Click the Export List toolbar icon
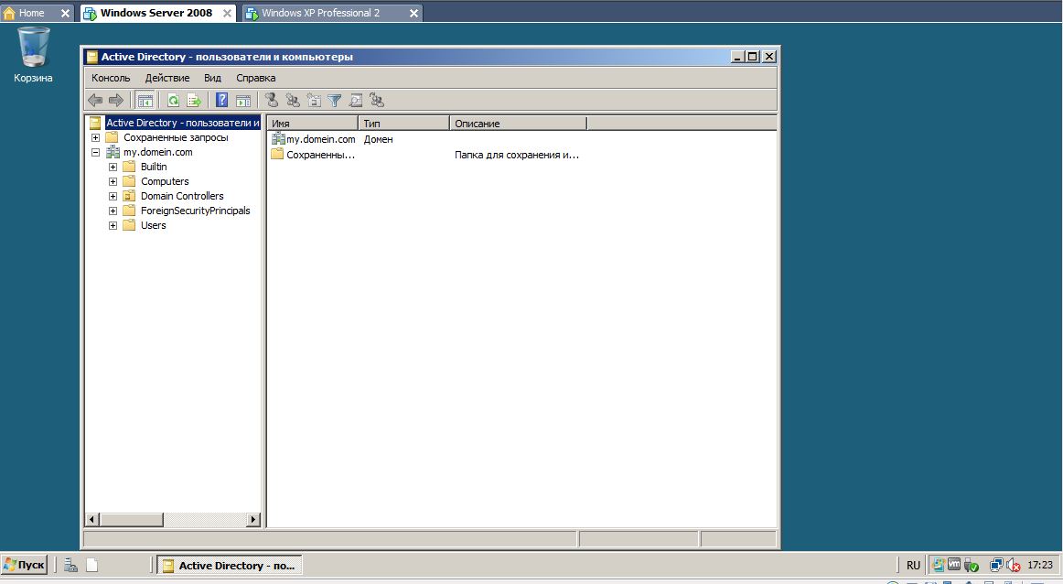 194,101
